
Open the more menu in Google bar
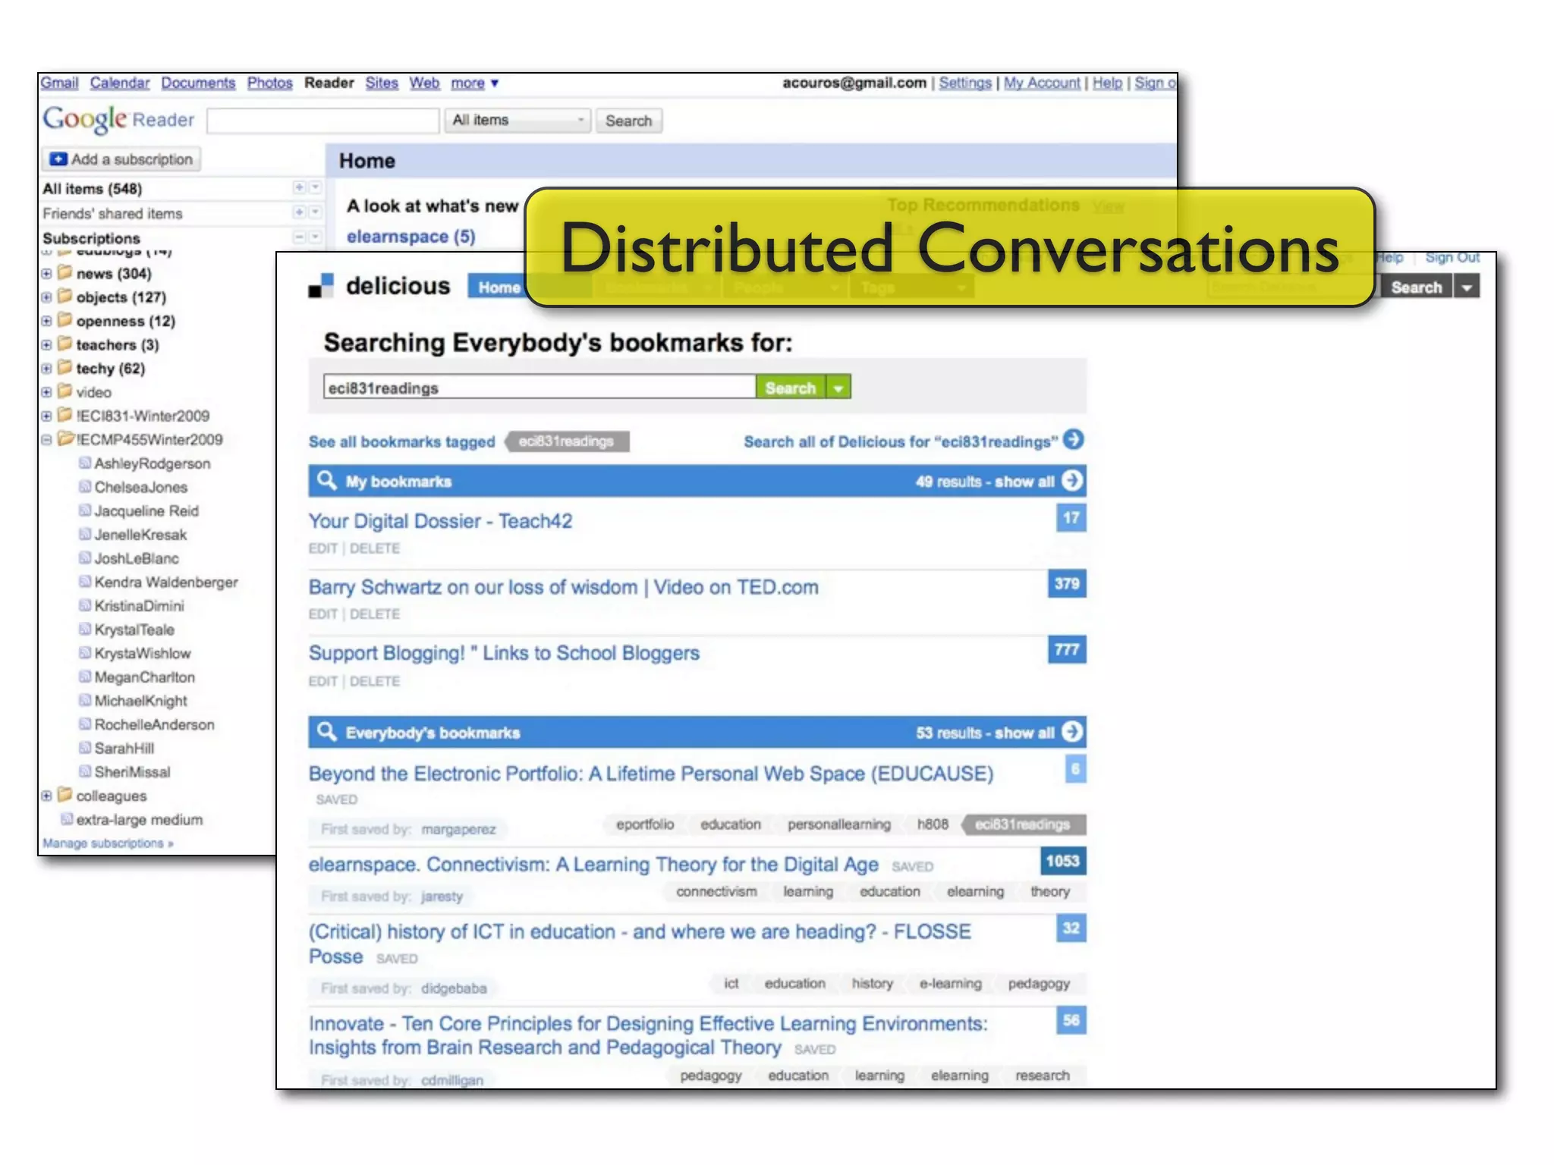coord(474,83)
